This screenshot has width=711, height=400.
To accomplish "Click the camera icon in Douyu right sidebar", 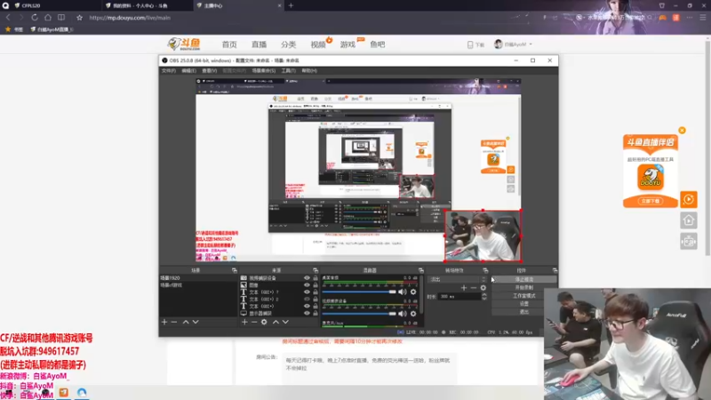I will (688, 241).
